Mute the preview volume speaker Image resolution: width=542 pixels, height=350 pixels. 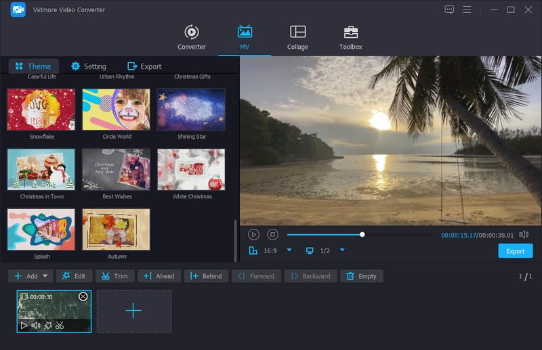click(524, 234)
